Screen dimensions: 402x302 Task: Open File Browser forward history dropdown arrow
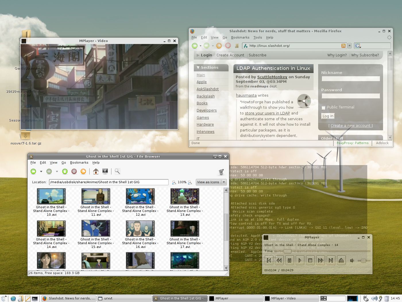57,172
